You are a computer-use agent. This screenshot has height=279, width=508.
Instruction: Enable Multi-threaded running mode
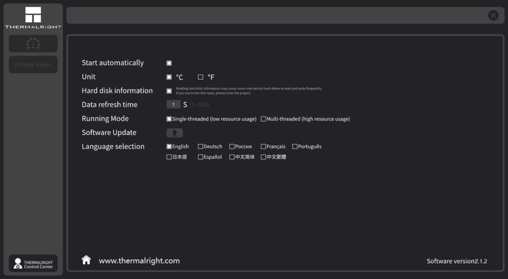coord(263,119)
